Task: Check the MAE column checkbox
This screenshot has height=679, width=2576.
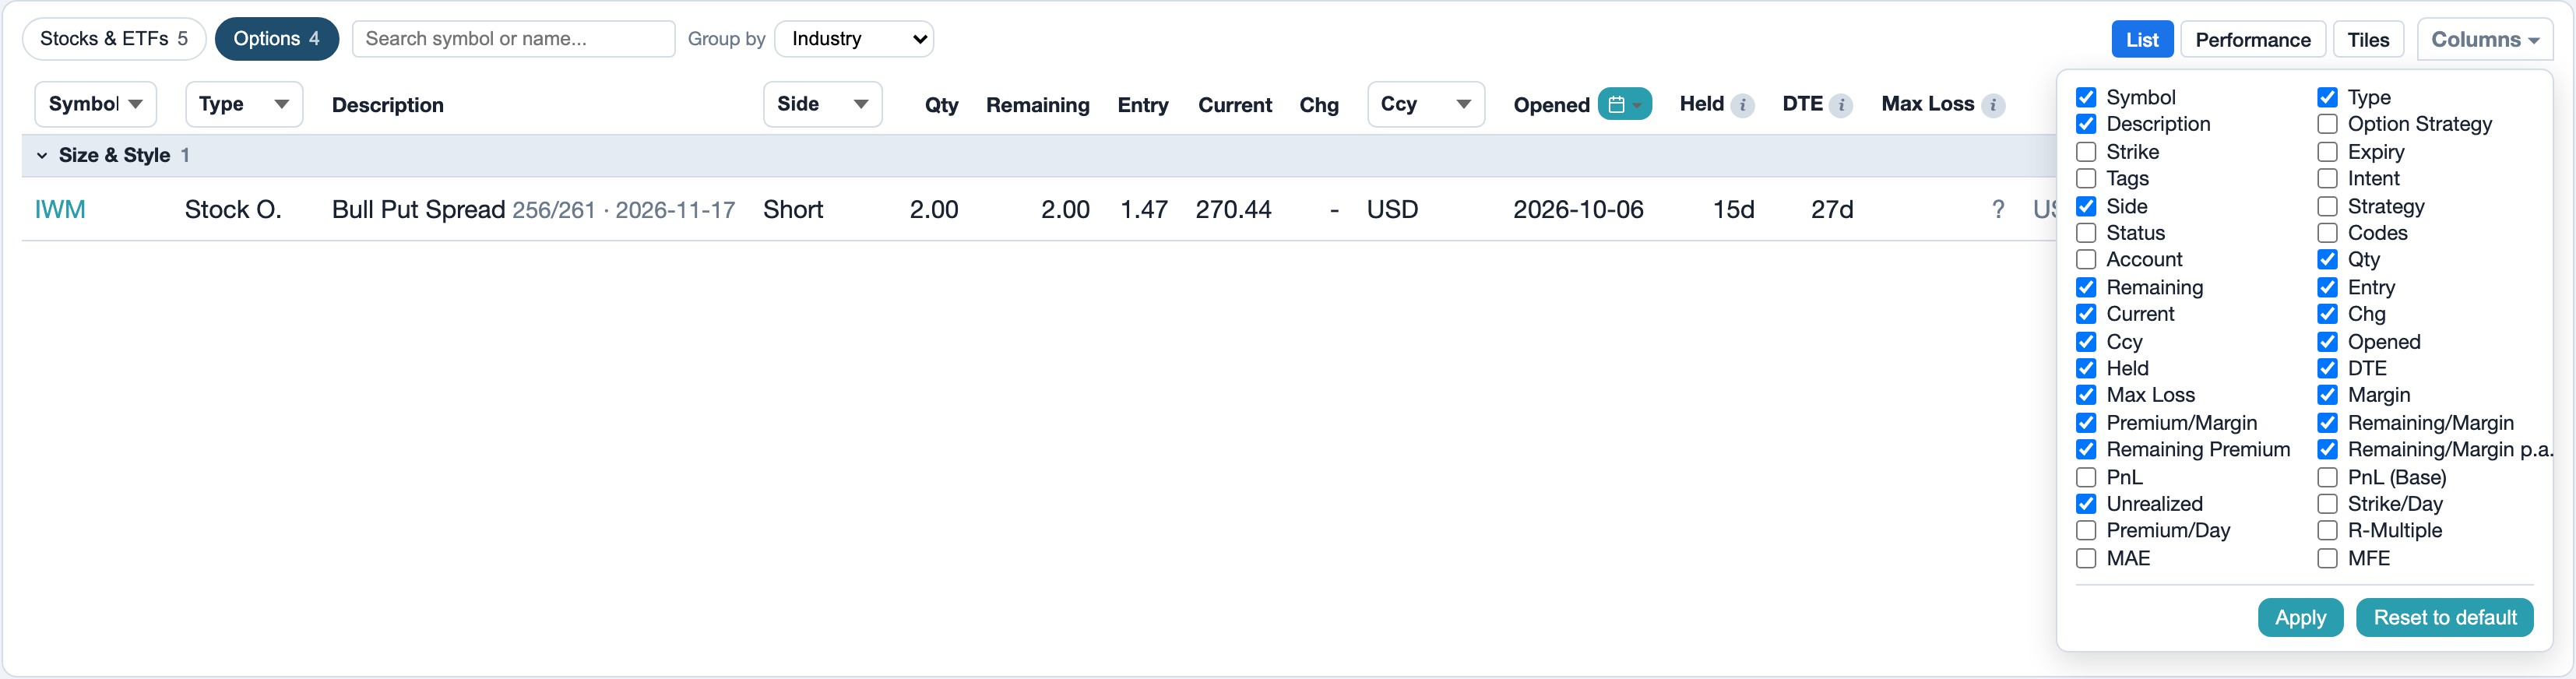Action: pos(2086,558)
